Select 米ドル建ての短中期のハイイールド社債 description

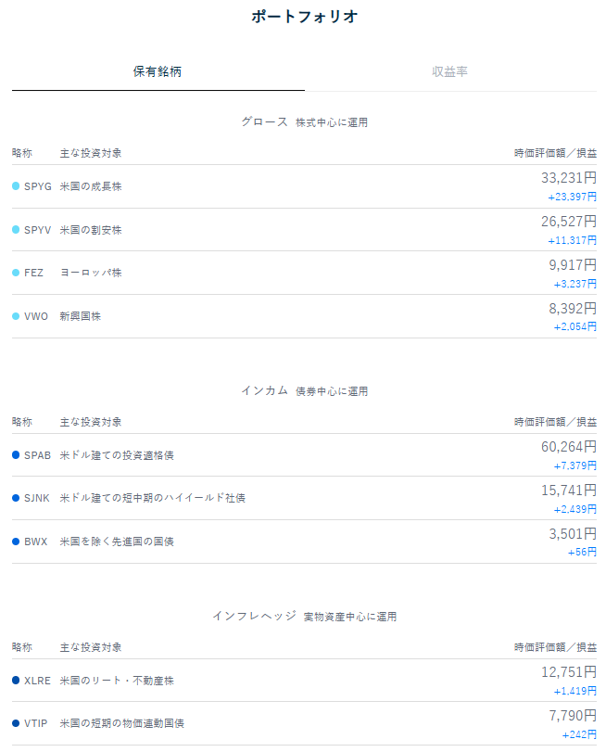click(153, 498)
